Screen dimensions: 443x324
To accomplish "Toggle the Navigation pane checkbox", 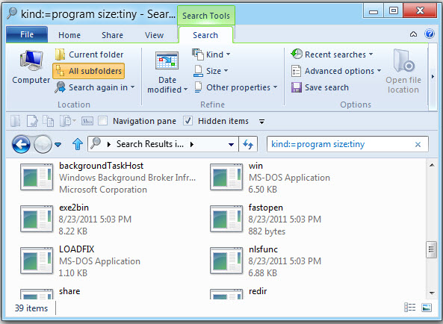I will tap(102, 121).
